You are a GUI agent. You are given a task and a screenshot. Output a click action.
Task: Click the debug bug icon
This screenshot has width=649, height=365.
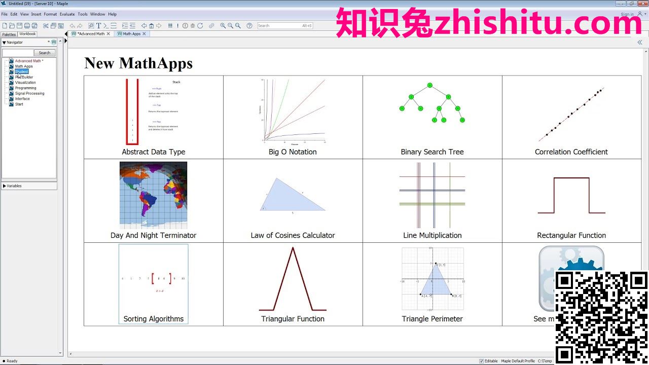point(193,25)
